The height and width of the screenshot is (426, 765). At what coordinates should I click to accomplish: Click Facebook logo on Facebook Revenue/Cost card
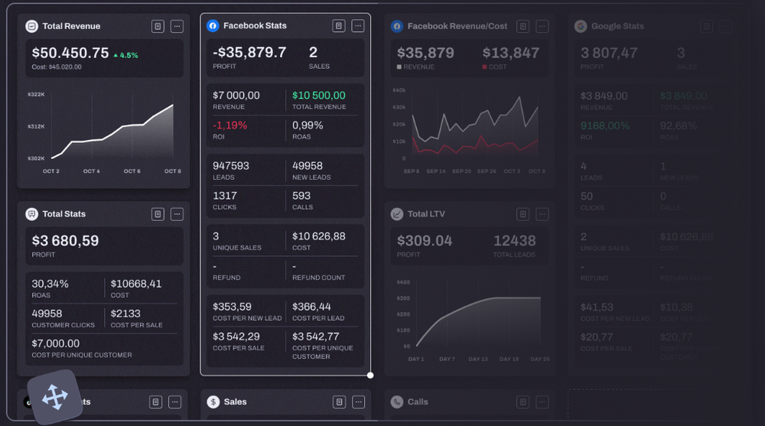coord(397,26)
